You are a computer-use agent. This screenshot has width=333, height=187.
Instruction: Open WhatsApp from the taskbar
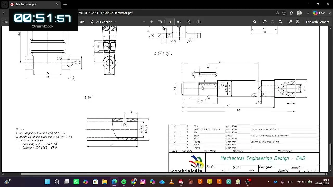(x=76, y=182)
